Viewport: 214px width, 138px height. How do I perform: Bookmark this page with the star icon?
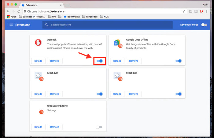click(x=184, y=11)
